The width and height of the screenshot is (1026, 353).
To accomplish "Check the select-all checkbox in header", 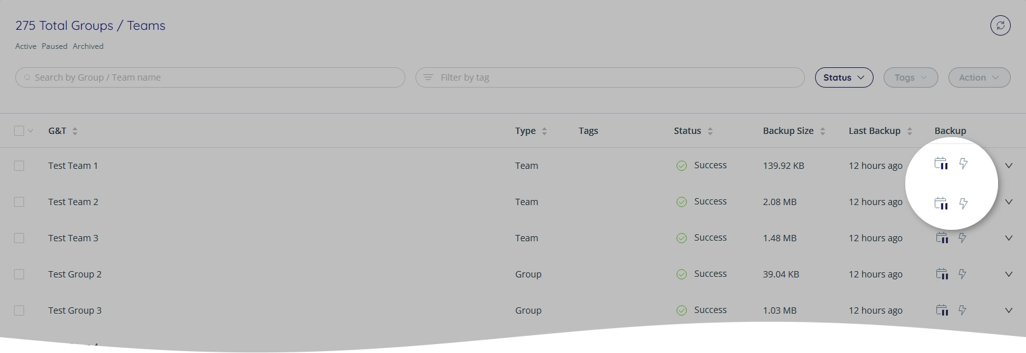I will click(19, 131).
